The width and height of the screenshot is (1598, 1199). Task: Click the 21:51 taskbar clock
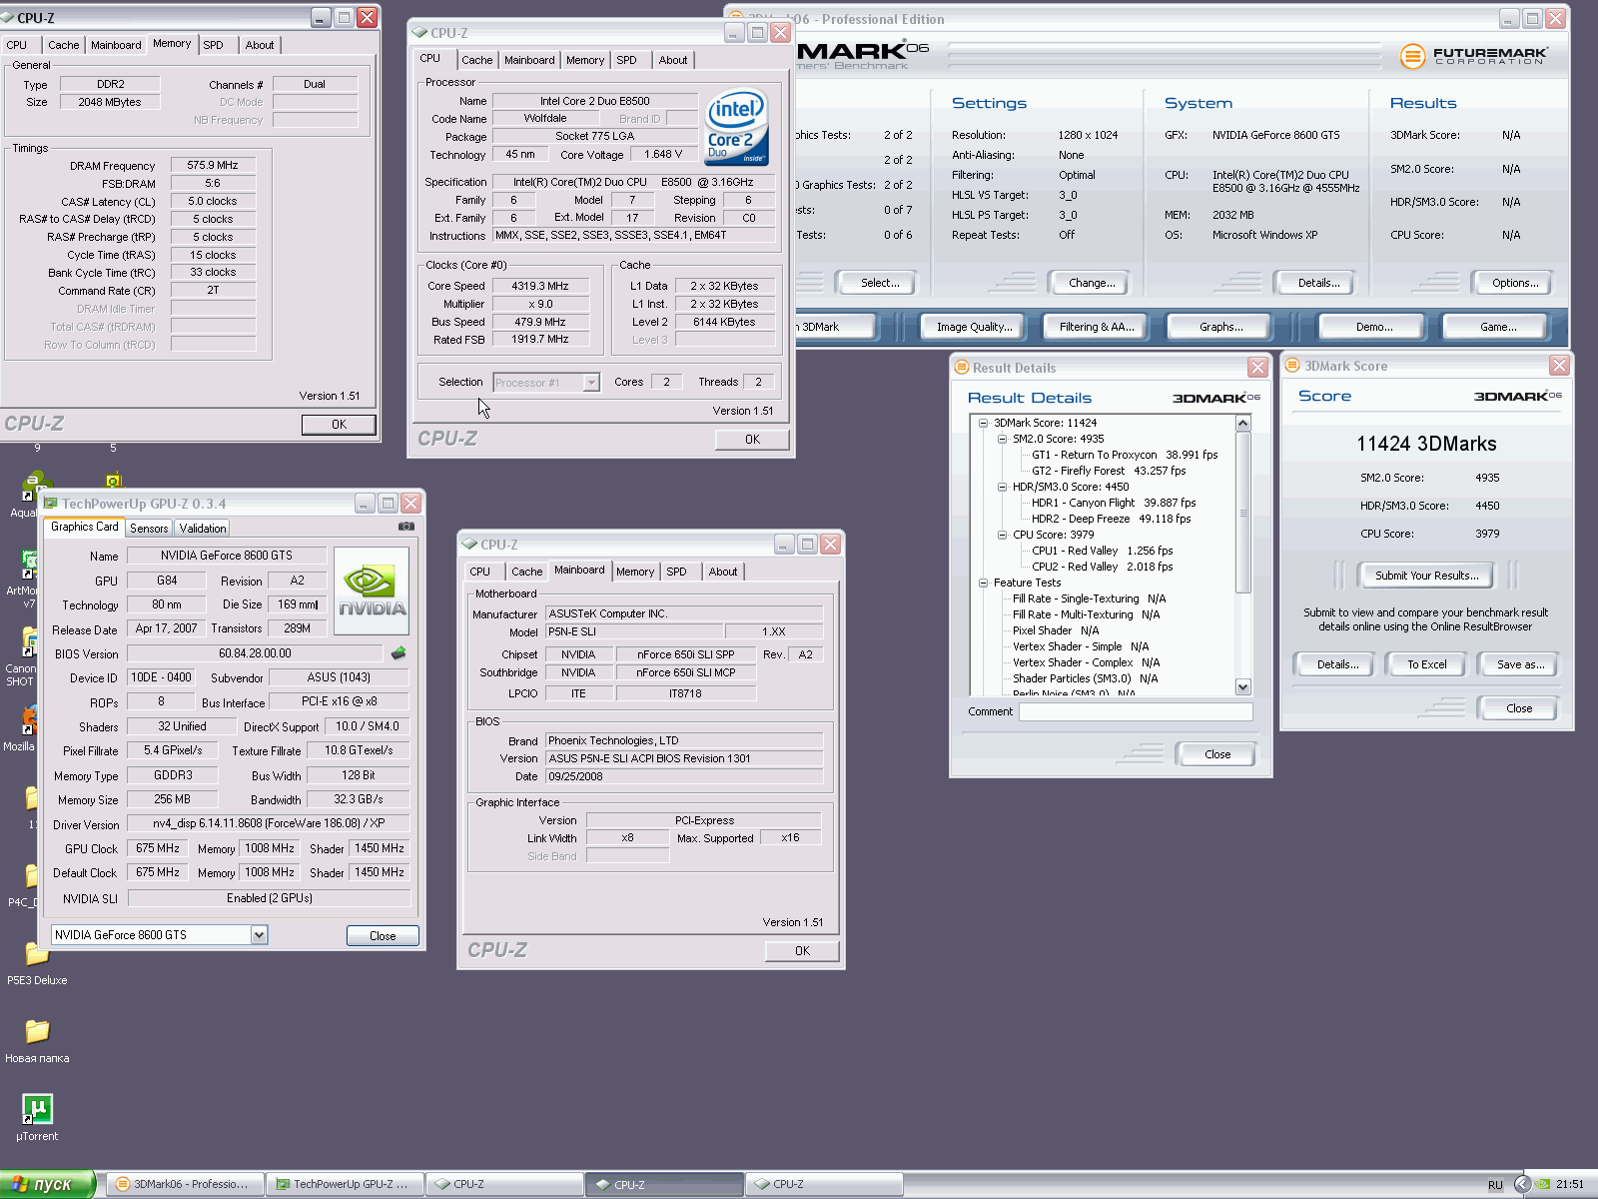point(1570,1184)
